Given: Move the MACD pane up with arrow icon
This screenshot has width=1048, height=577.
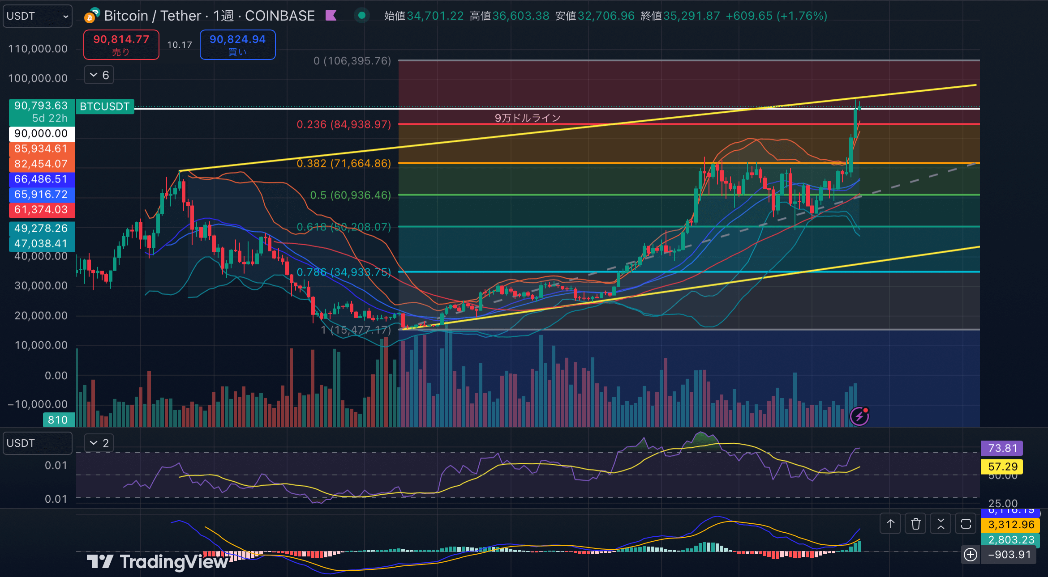Looking at the screenshot, I should (890, 524).
